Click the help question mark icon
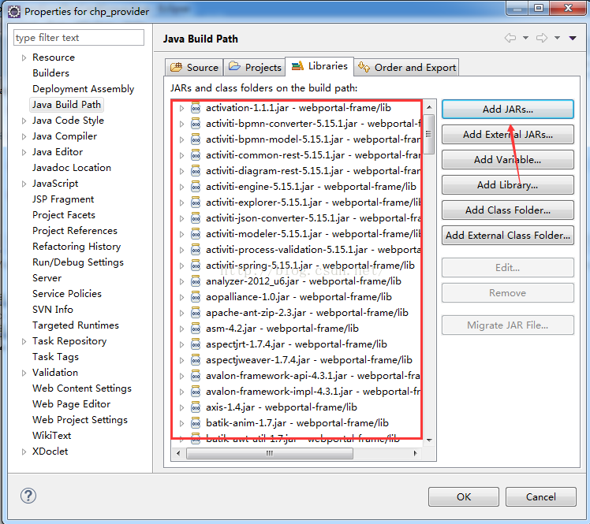590x524 pixels. [x=28, y=496]
